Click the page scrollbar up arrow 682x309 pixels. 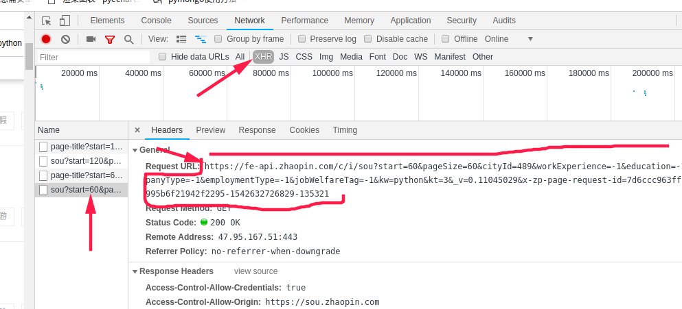pyautogui.click(x=30, y=17)
